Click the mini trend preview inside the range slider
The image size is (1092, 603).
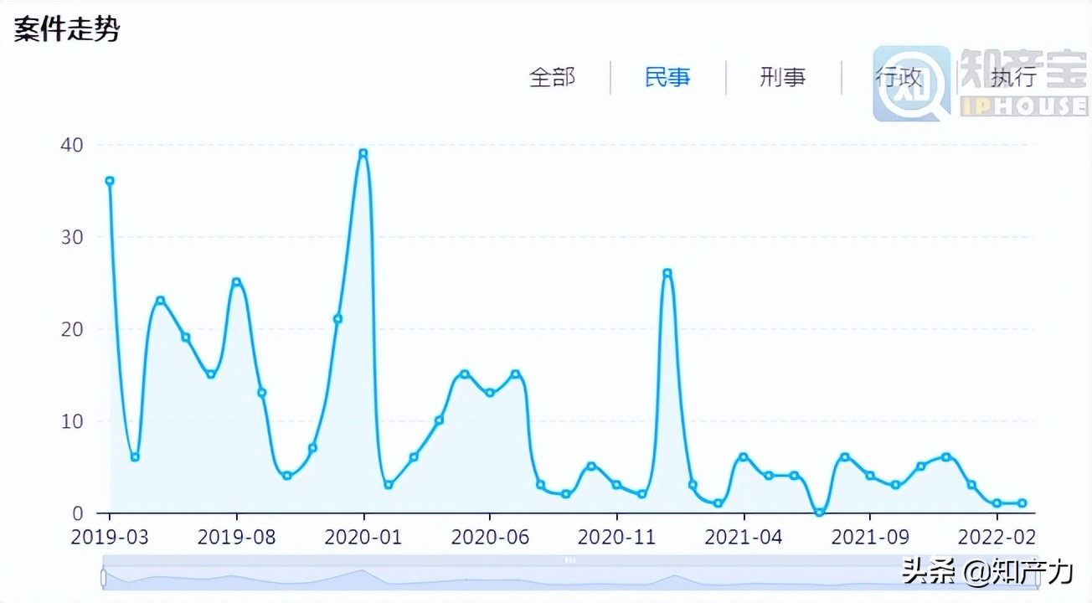pyautogui.click(x=569, y=578)
